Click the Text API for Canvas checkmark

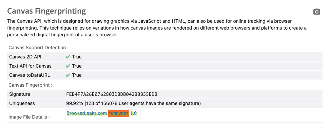[x=68, y=66]
